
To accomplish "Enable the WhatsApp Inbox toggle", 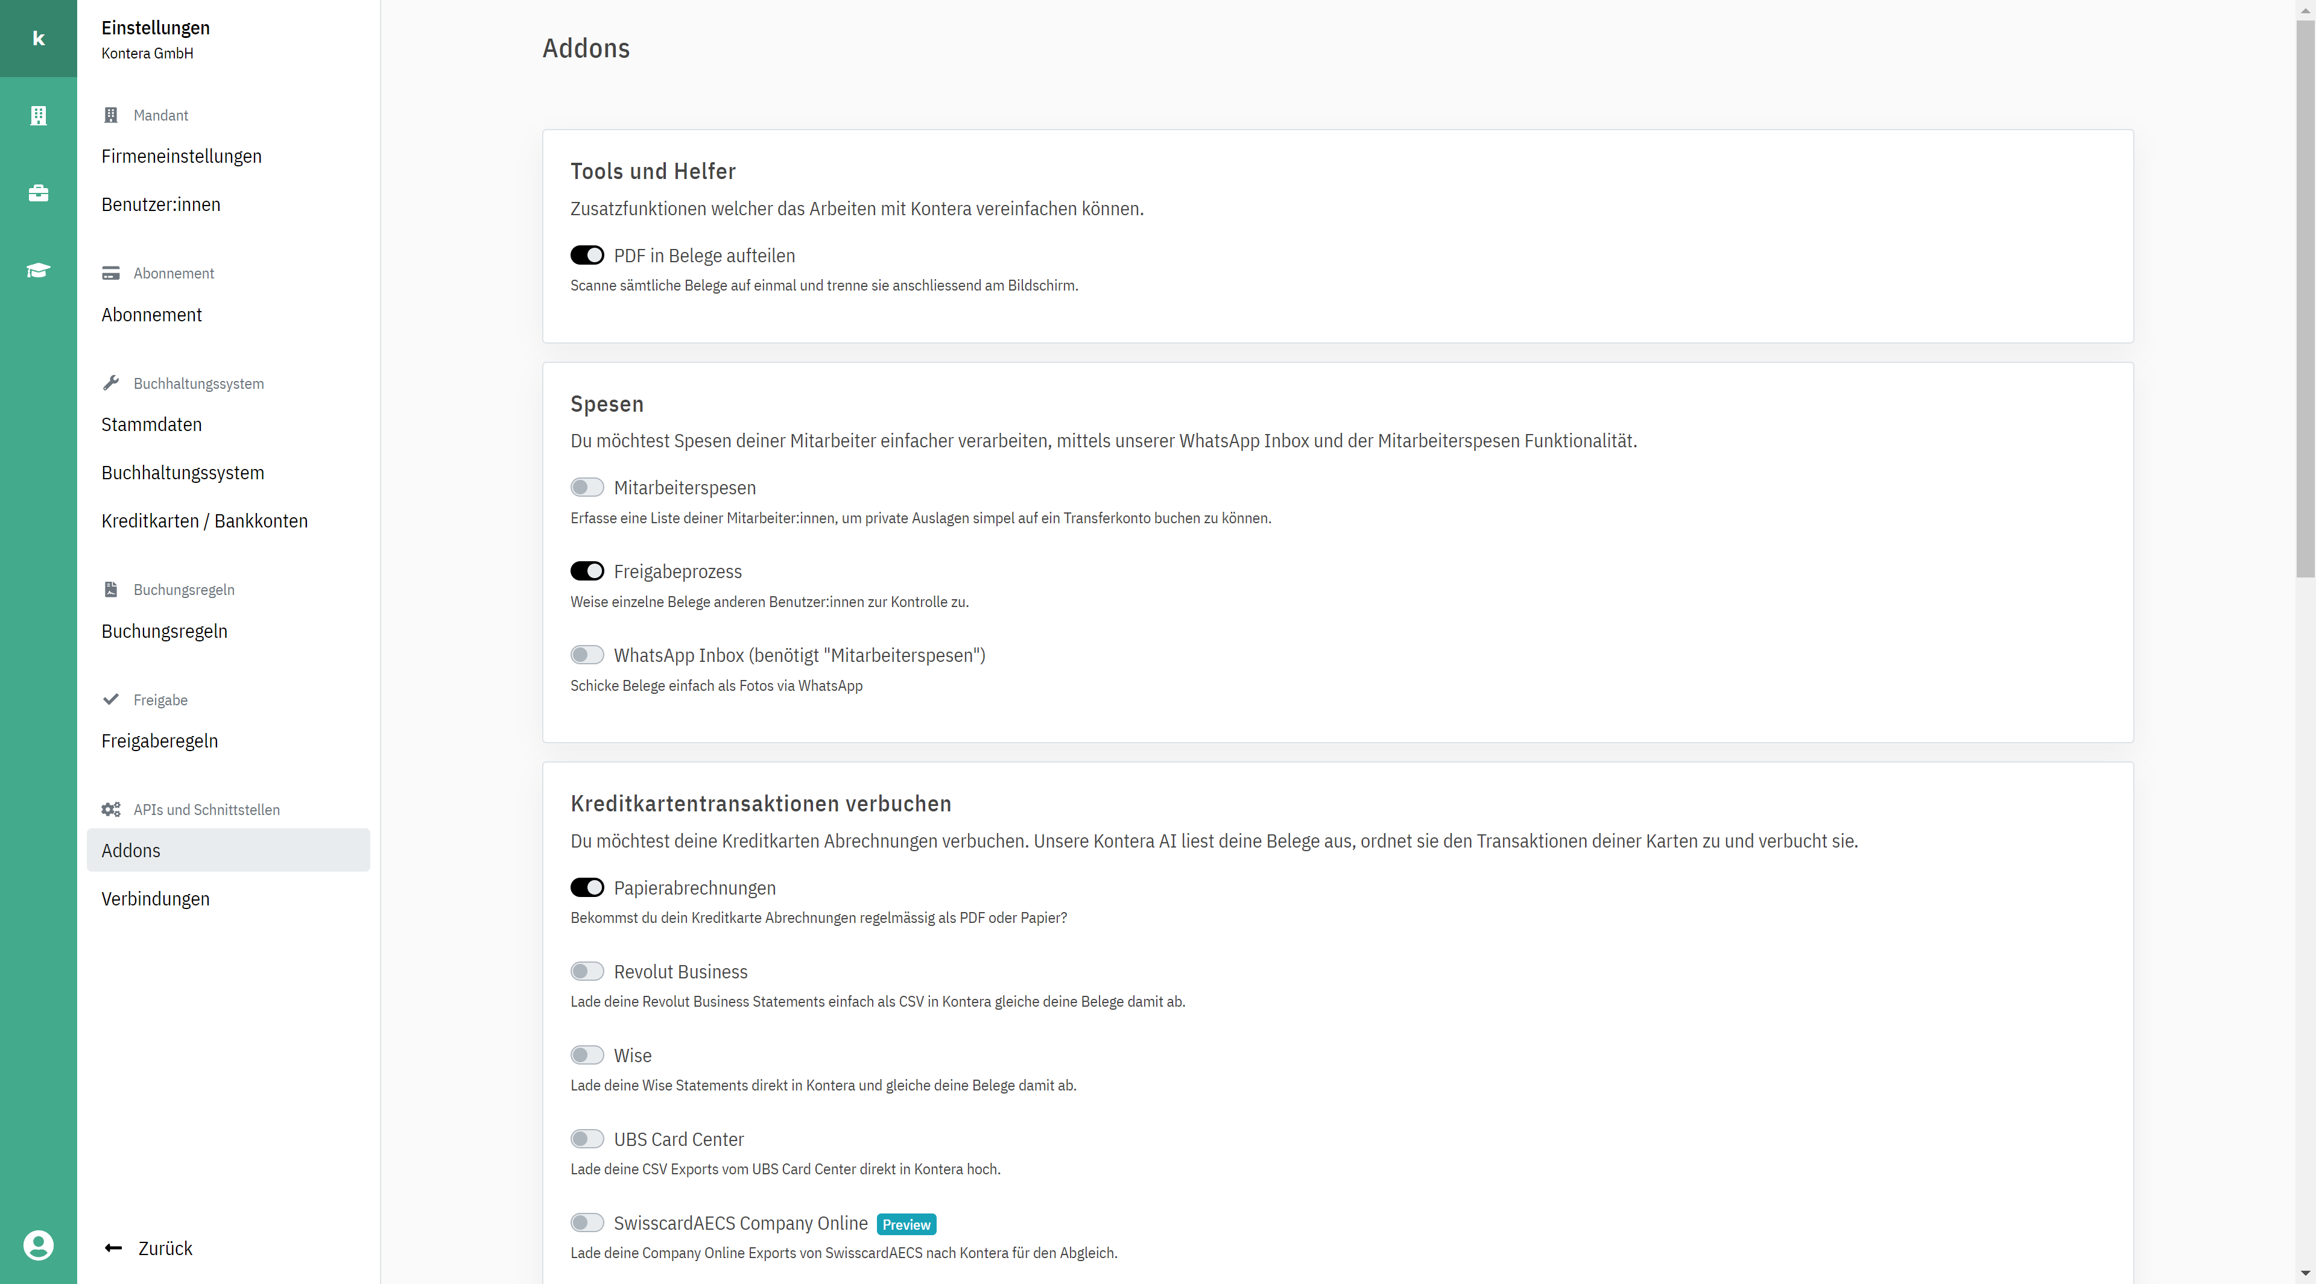I will (587, 655).
